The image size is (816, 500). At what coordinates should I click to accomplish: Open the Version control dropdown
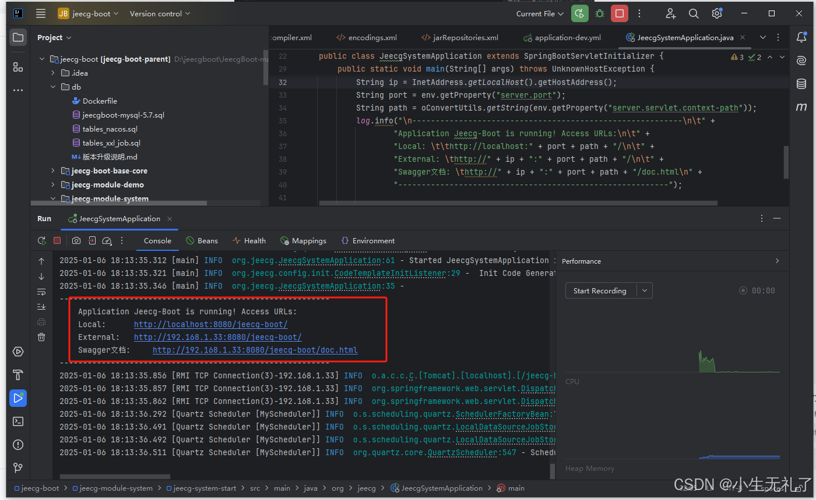pos(160,13)
